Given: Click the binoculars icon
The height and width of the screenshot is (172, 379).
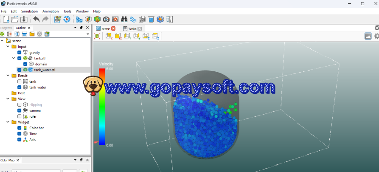Looking at the screenshot, I should (124, 19).
